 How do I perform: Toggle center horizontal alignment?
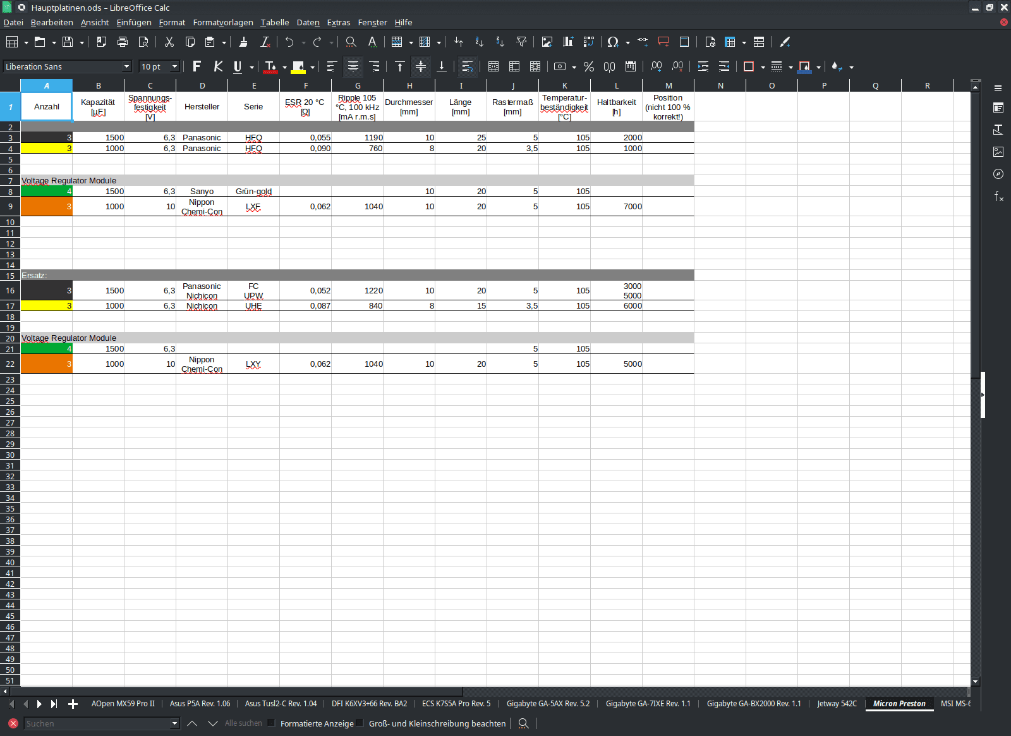pos(353,66)
